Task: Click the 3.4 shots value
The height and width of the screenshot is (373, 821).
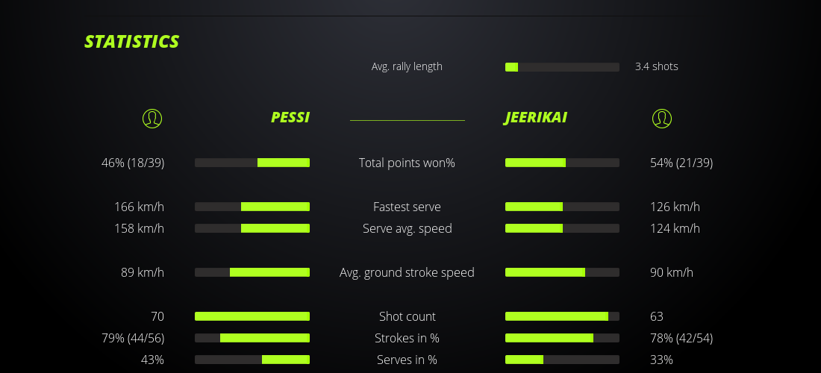Action: pos(657,66)
